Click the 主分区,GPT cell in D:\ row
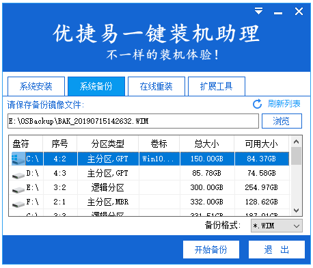Image resolution: width=313 pixels, height=268 pixels. (x=108, y=173)
